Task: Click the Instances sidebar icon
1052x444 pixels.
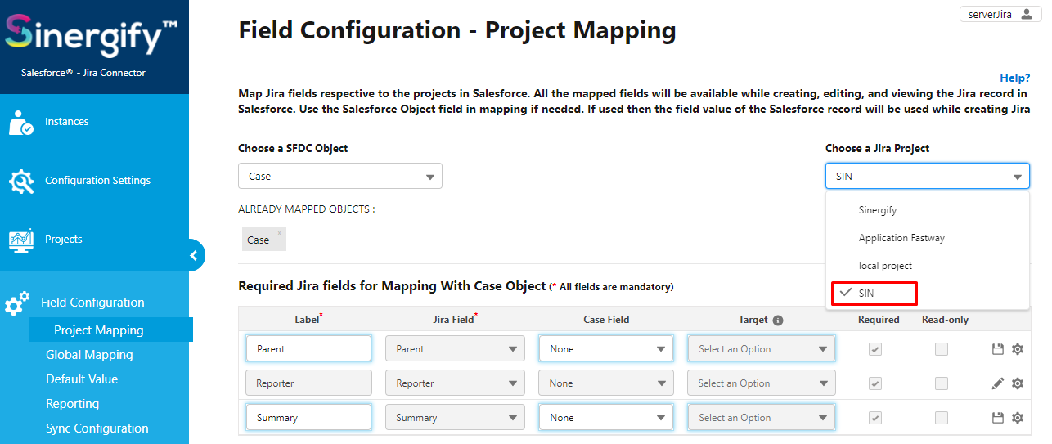Action: (x=20, y=122)
